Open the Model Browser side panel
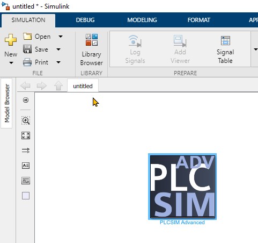This screenshot has width=258, height=243. click(x=7, y=103)
